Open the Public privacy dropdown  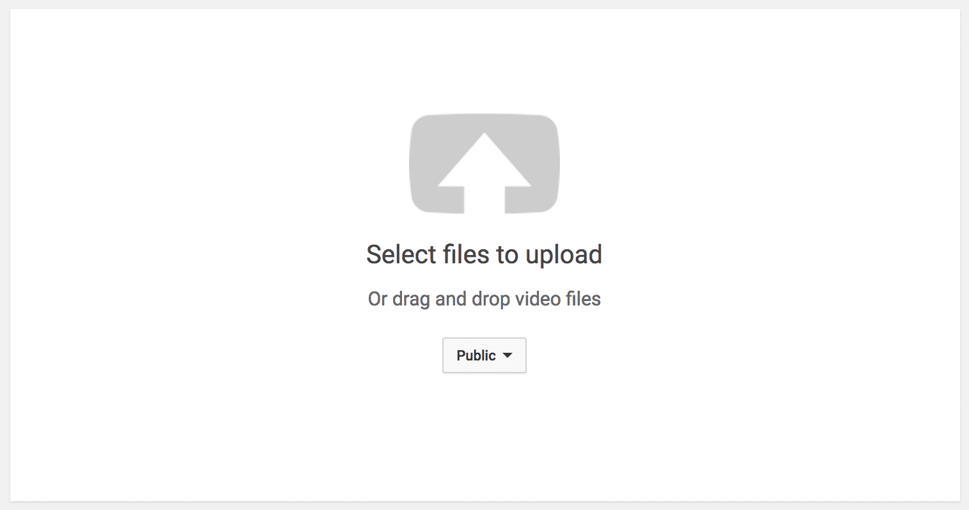[x=484, y=355]
